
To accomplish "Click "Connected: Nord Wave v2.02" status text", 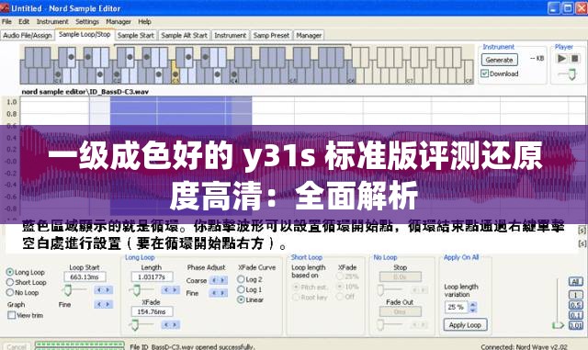I will [524, 347].
